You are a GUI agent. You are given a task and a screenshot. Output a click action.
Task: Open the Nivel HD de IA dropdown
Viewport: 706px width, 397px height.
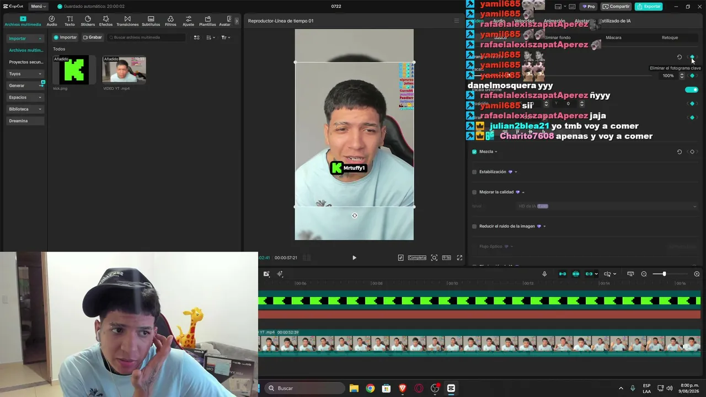607,206
